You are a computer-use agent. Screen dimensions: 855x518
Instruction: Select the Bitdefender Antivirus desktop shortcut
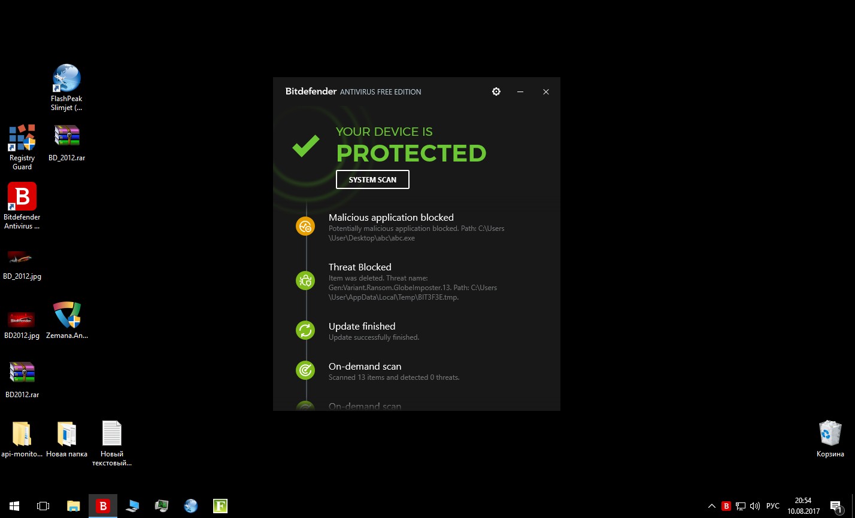[x=22, y=206]
